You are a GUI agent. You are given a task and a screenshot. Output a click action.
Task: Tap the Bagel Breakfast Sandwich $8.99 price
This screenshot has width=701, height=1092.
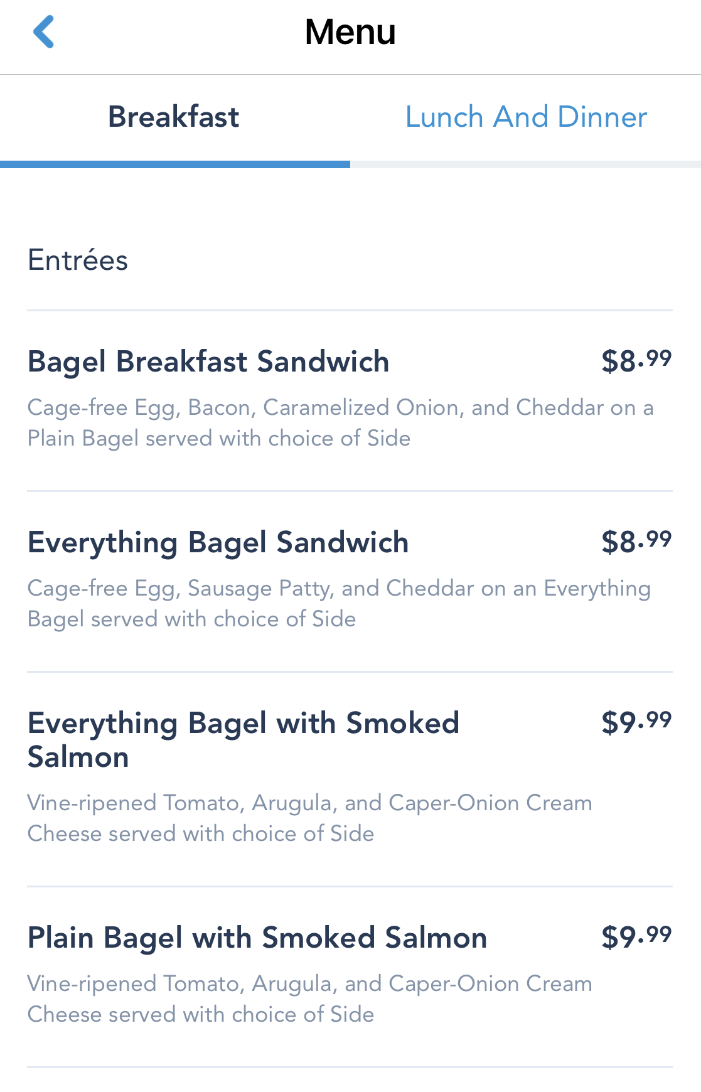coord(636,361)
